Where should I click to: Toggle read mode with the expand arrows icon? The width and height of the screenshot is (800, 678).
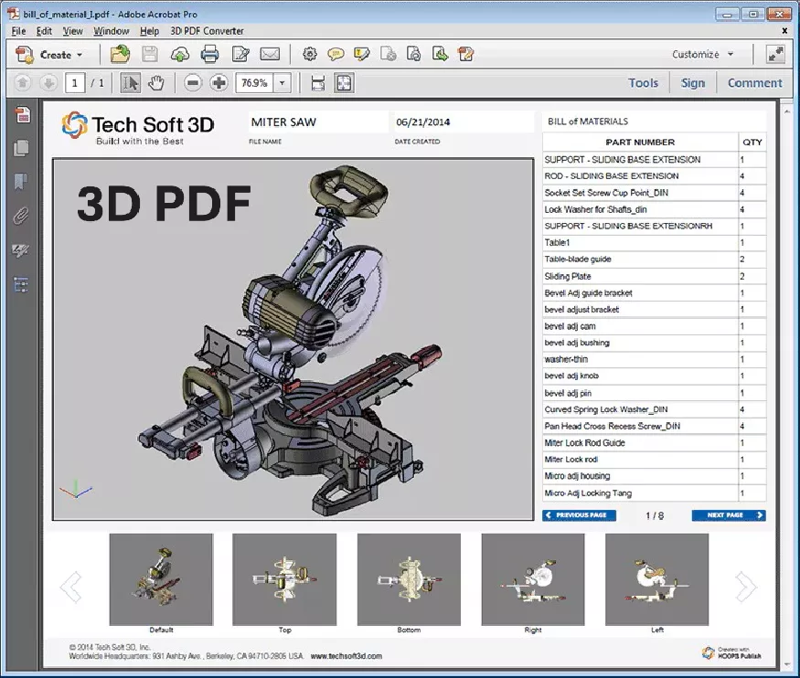pyautogui.click(x=775, y=55)
